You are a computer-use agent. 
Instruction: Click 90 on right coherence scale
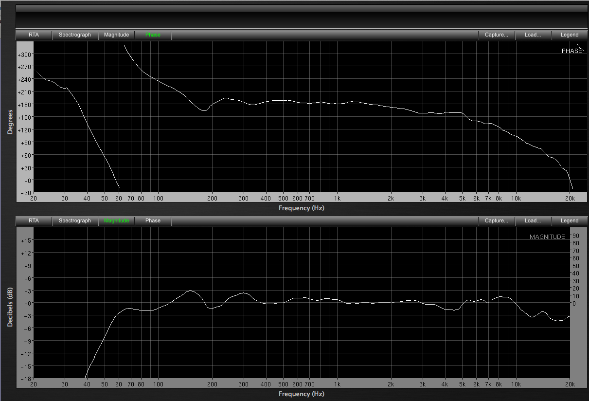(x=576, y=236)
